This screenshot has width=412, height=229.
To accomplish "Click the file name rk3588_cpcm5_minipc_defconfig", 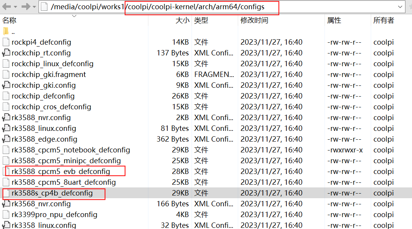I will click(66, 160).
